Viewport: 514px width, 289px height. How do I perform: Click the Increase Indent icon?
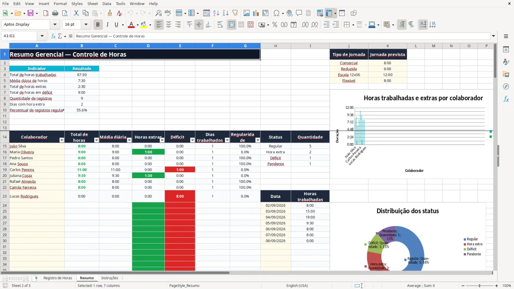(x=326, y=25)
